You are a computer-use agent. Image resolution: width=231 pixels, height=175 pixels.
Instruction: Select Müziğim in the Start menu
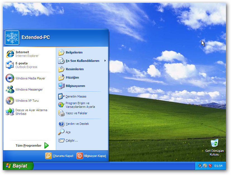coord(72,77)
